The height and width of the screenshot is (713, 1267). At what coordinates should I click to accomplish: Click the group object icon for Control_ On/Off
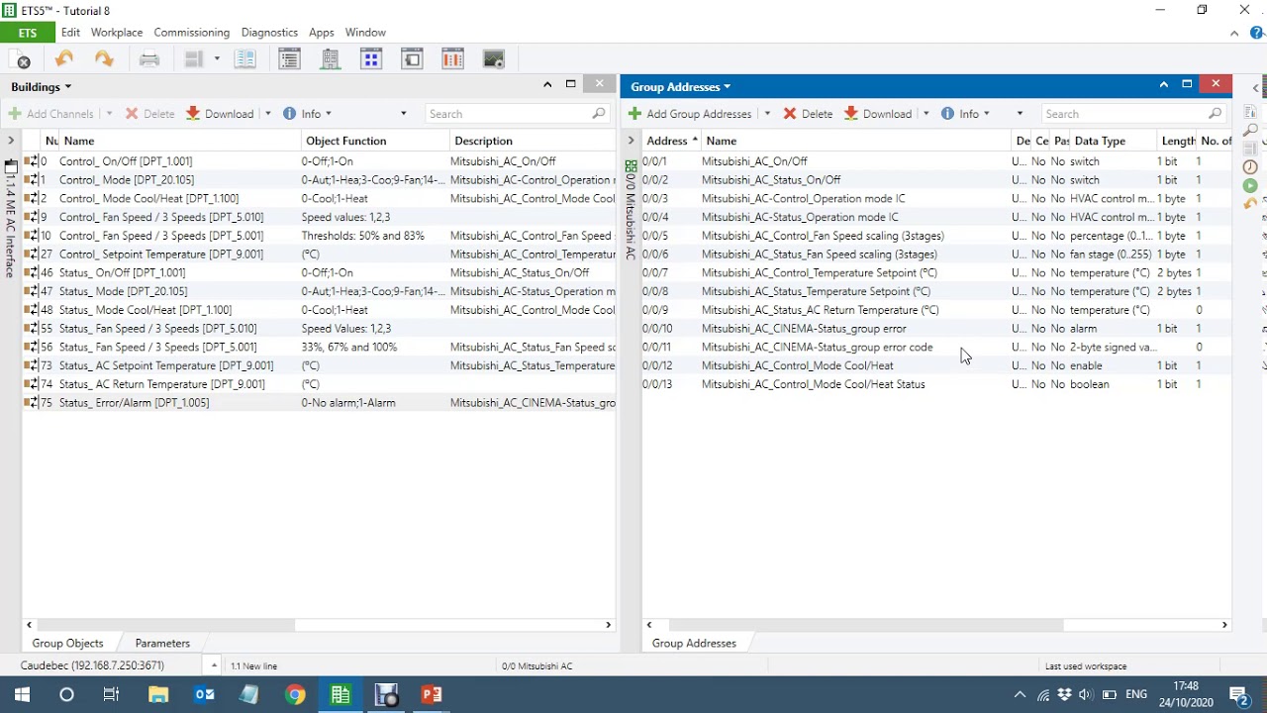[31, 161]
